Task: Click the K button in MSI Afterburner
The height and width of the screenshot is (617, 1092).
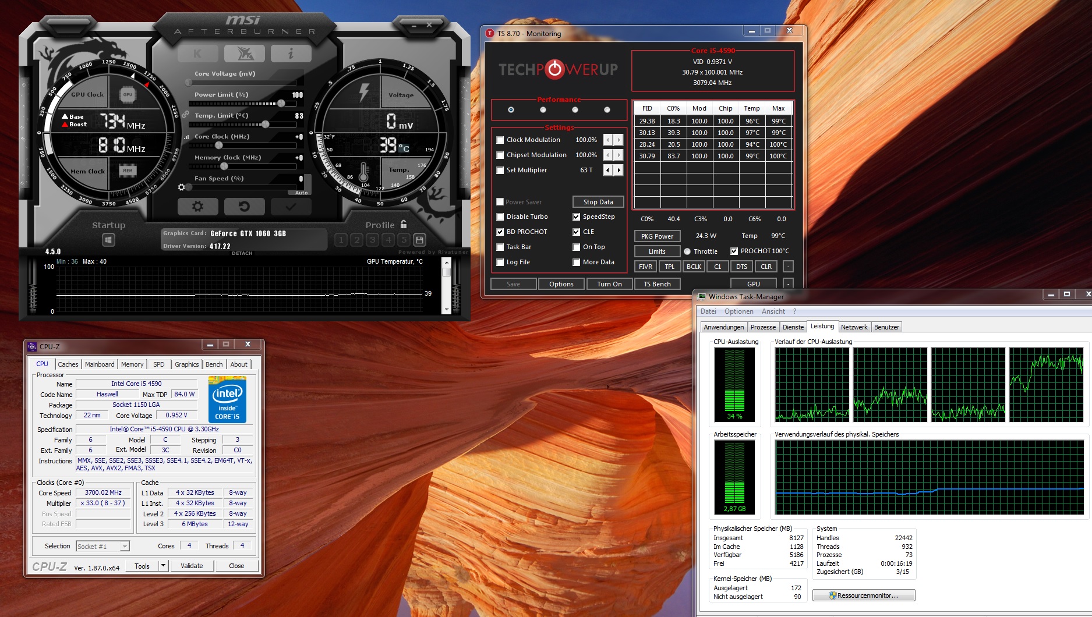Action: pyautogui.click(x=197, y=54)
